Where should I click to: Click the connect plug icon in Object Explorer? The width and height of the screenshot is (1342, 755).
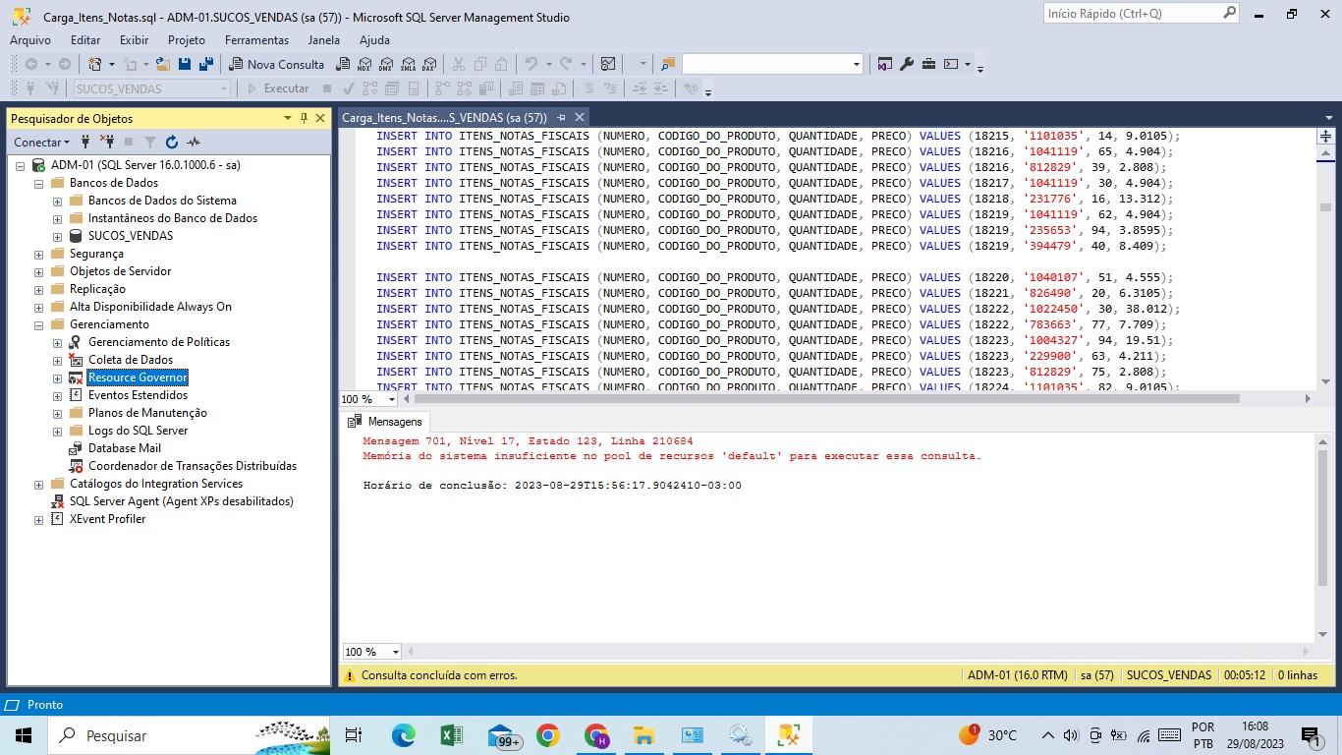(x=85, y=142)
